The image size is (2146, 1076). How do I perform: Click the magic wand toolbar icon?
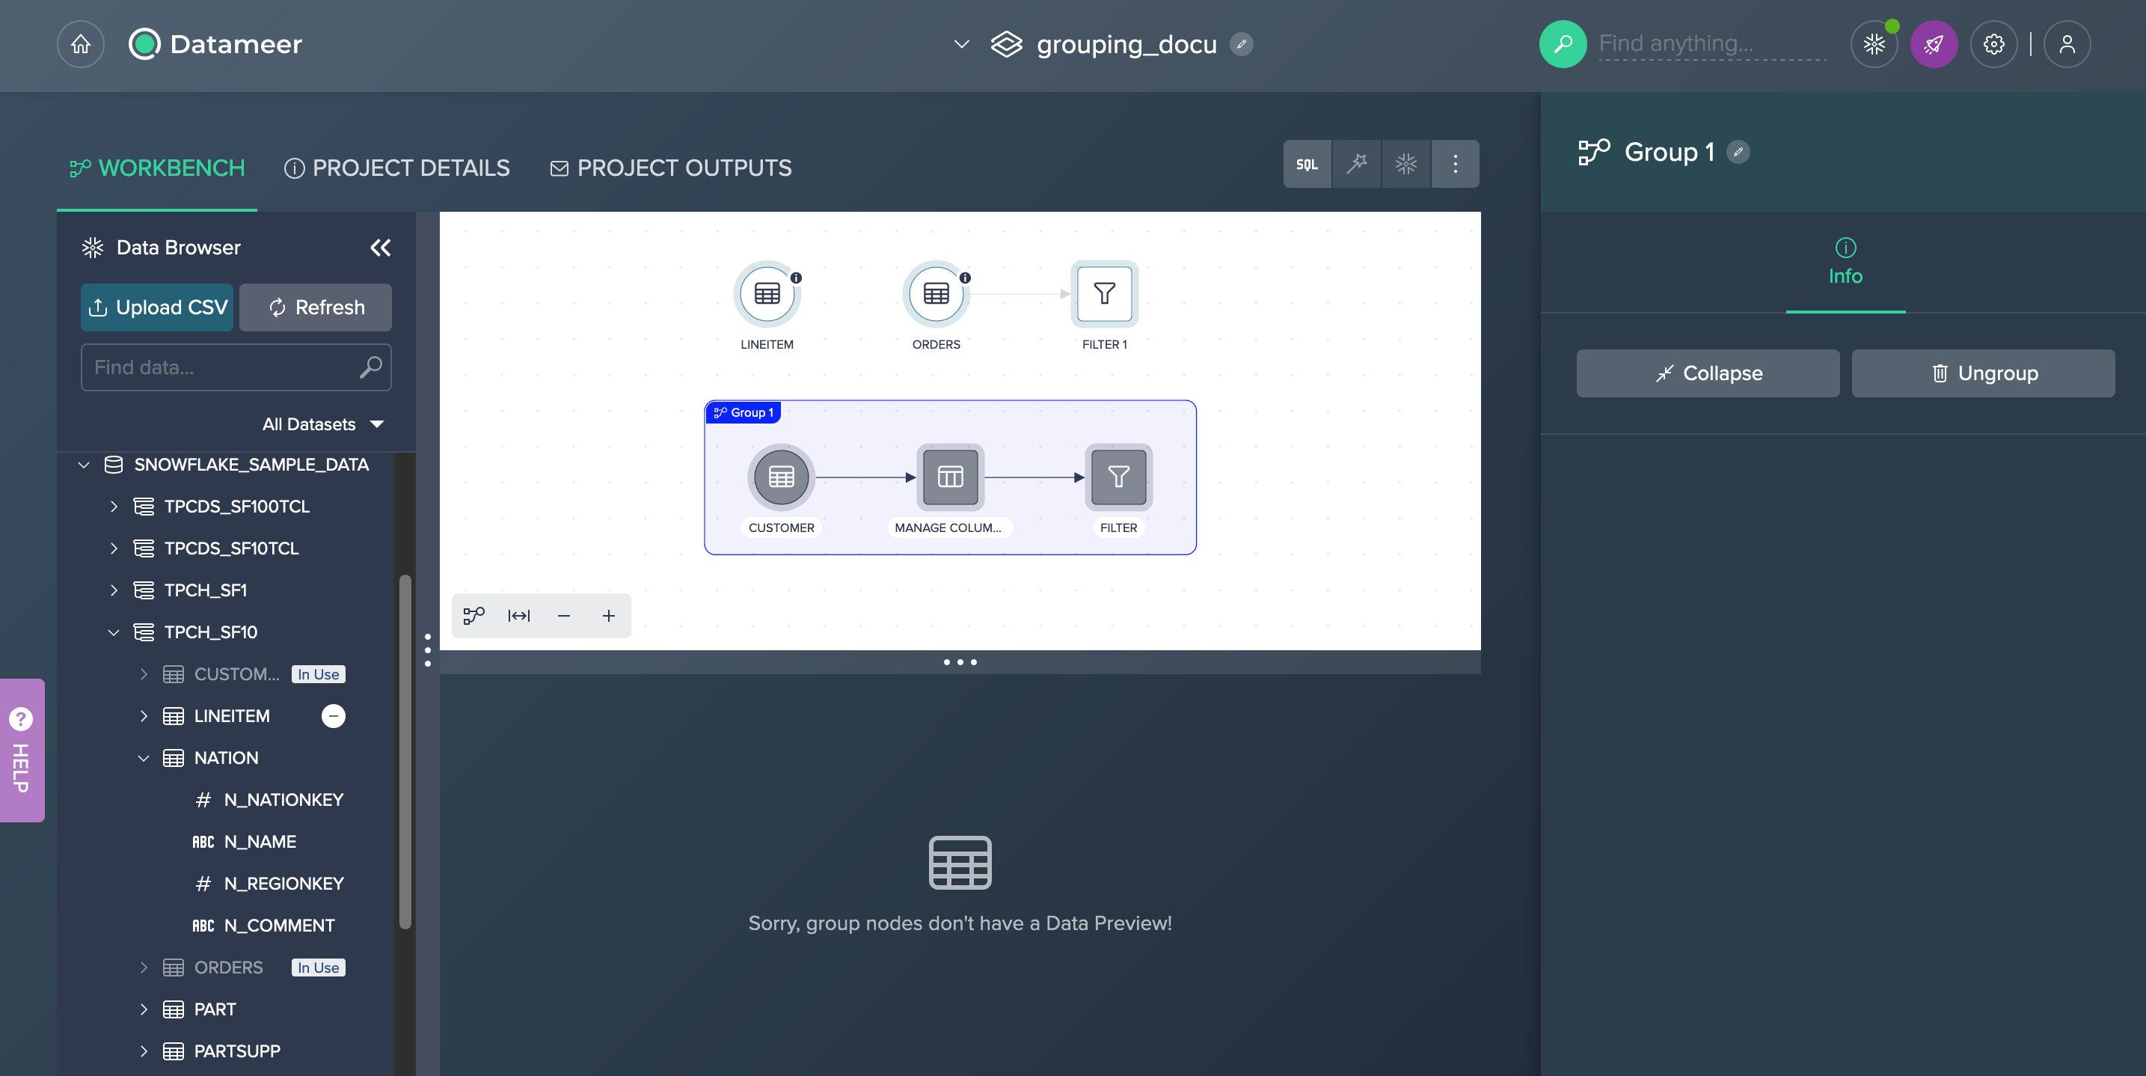click(1356, 164)
